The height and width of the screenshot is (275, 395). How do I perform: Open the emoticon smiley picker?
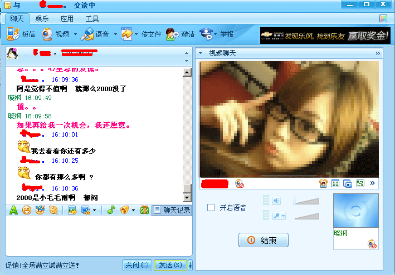(x=26, y=210)
